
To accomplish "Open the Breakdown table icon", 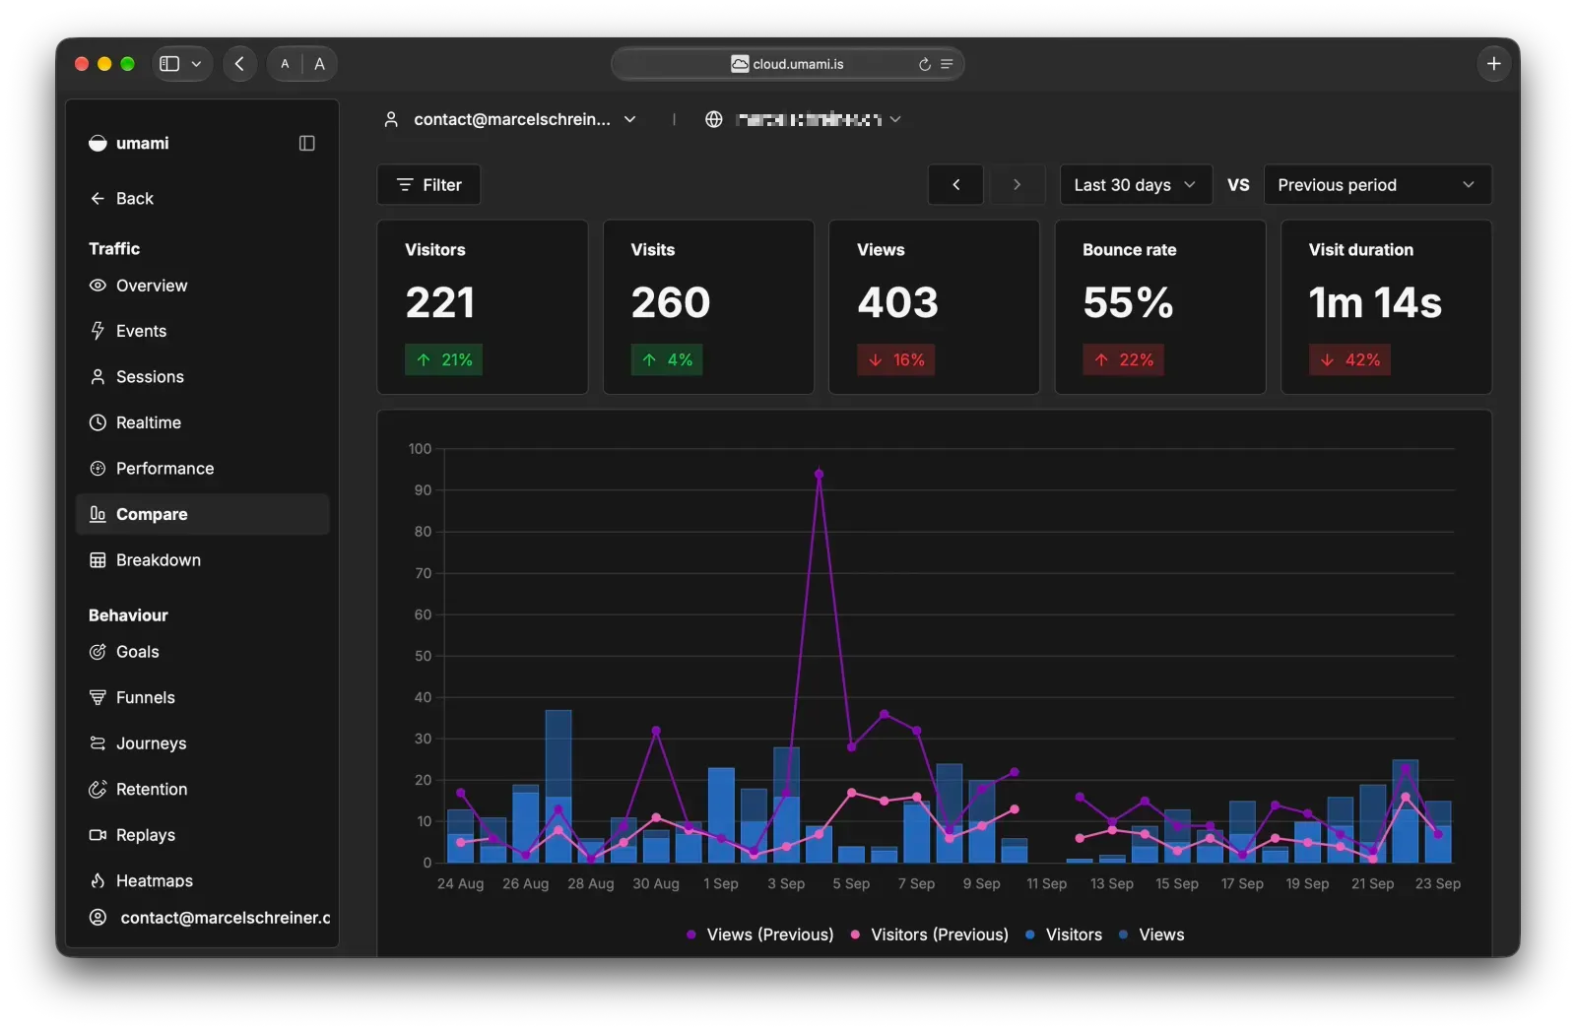I will click(98, 560).
